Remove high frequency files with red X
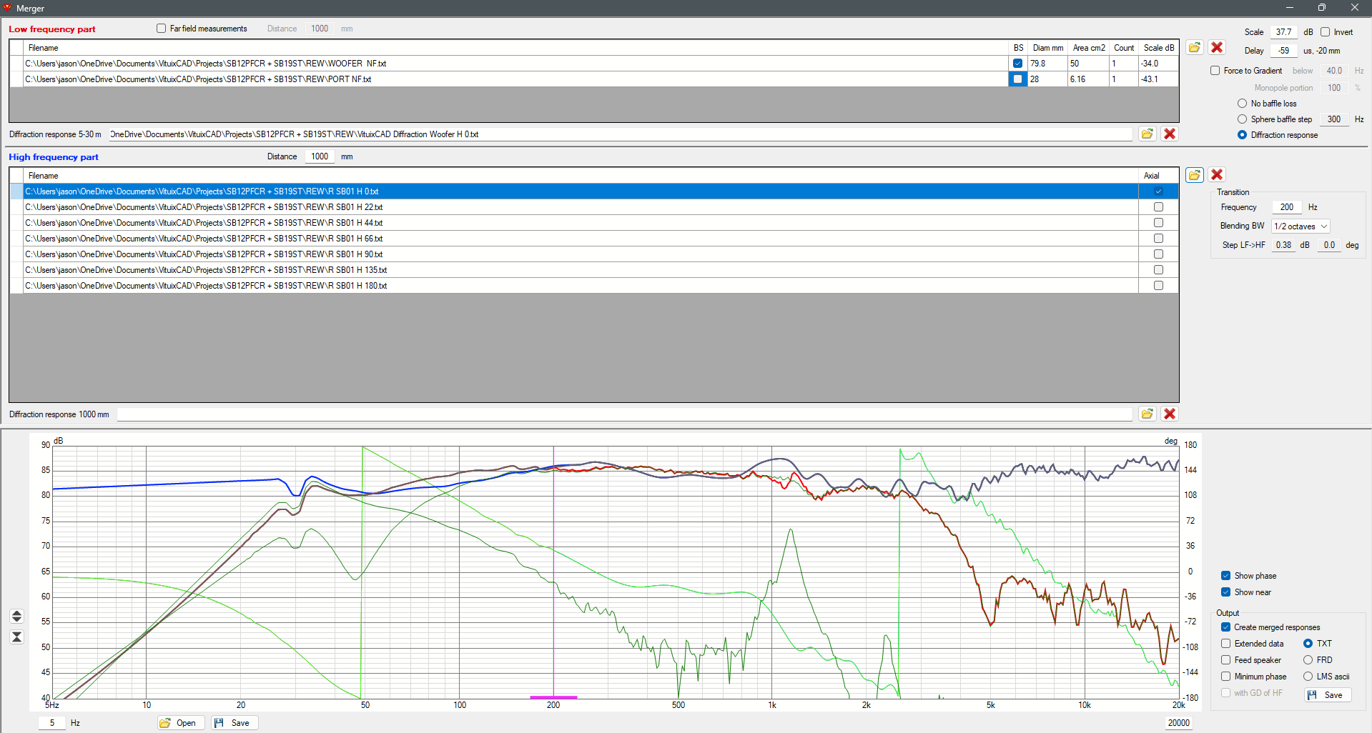The width and height of the screenshot is (1372, 733). pos(1217,175)
